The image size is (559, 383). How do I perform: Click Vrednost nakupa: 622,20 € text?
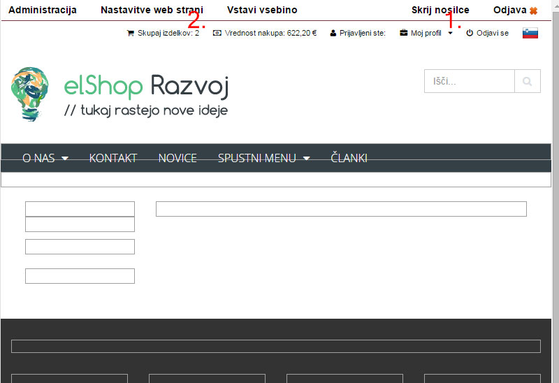(x=270, y=33)
